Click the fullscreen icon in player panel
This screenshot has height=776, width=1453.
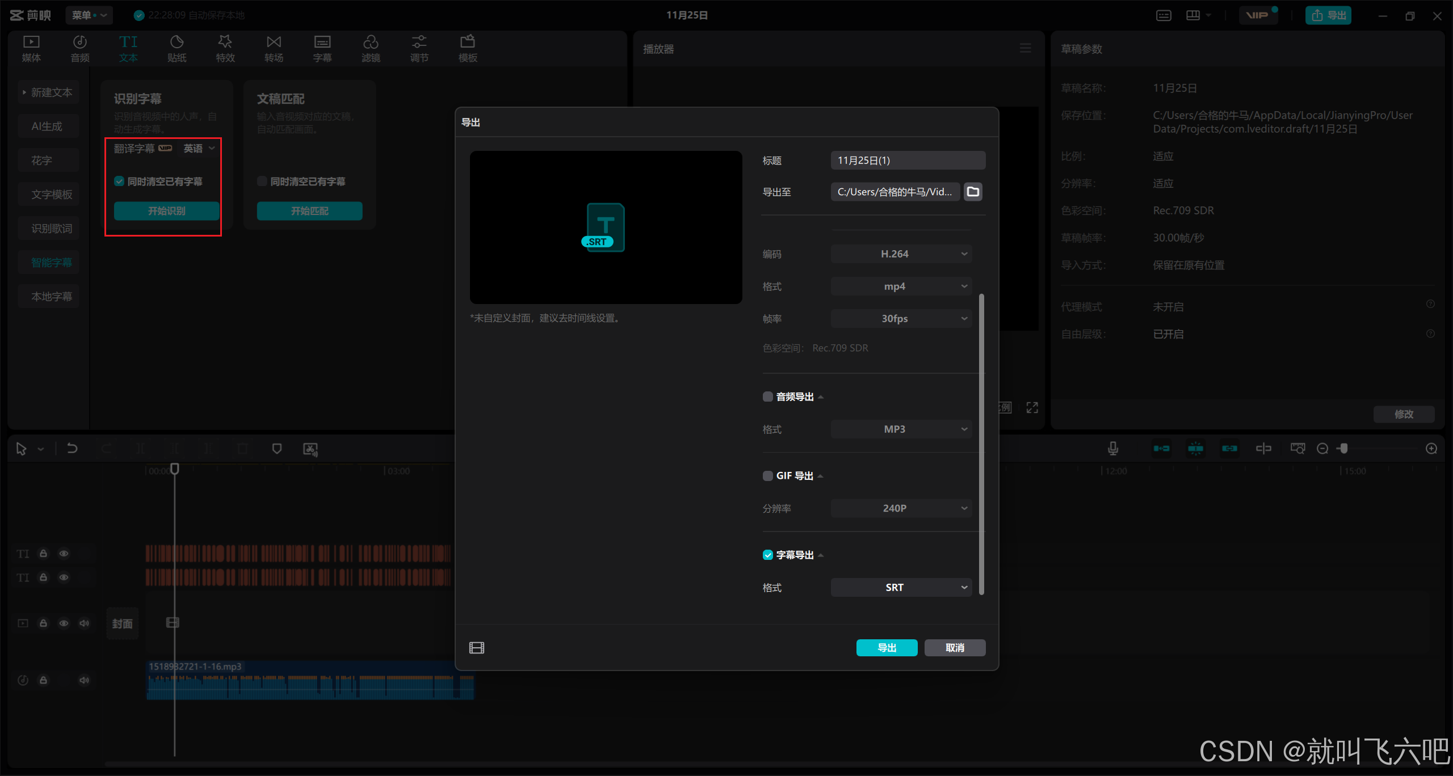point(1032,407)
